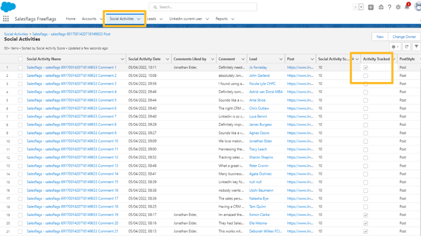Viewport: 421px width, 236px height.
Task: Expand Linkedin current user tab chevron
Action: 207,19
